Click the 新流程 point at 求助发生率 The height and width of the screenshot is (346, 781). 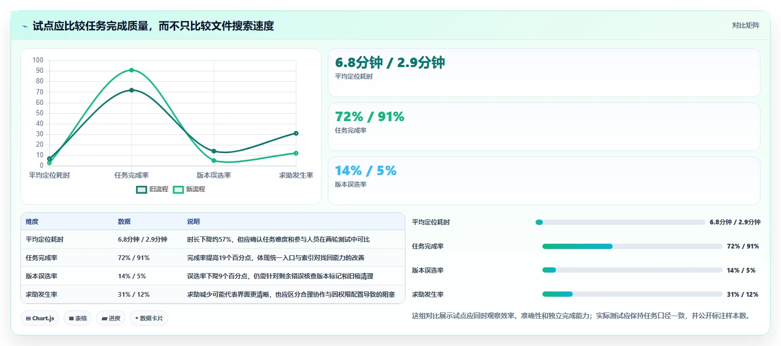[296, 153]
